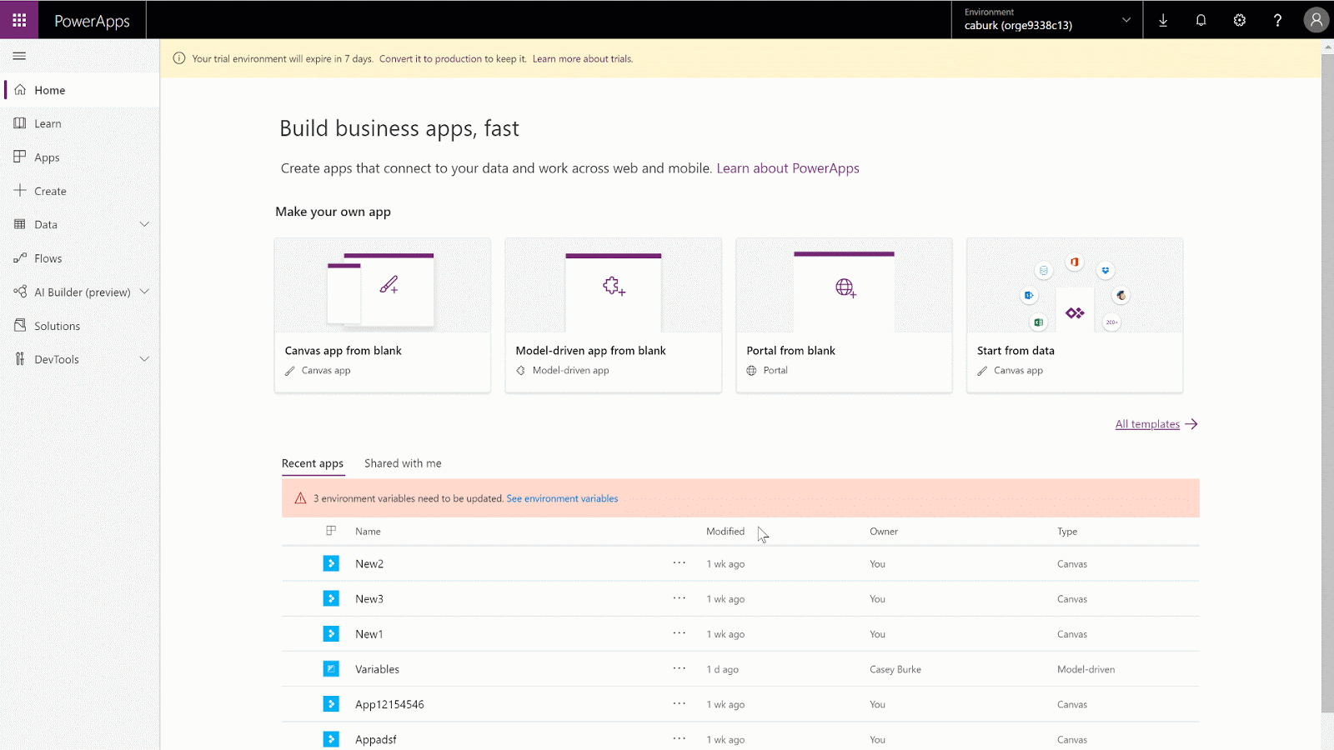Screen dimensions: 1334x750
Task: Click the Variables model-driven app icon
Action: 331,668
